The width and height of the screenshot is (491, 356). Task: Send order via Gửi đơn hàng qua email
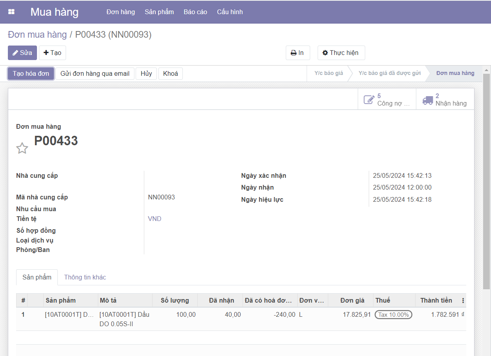tap(95, 74)
